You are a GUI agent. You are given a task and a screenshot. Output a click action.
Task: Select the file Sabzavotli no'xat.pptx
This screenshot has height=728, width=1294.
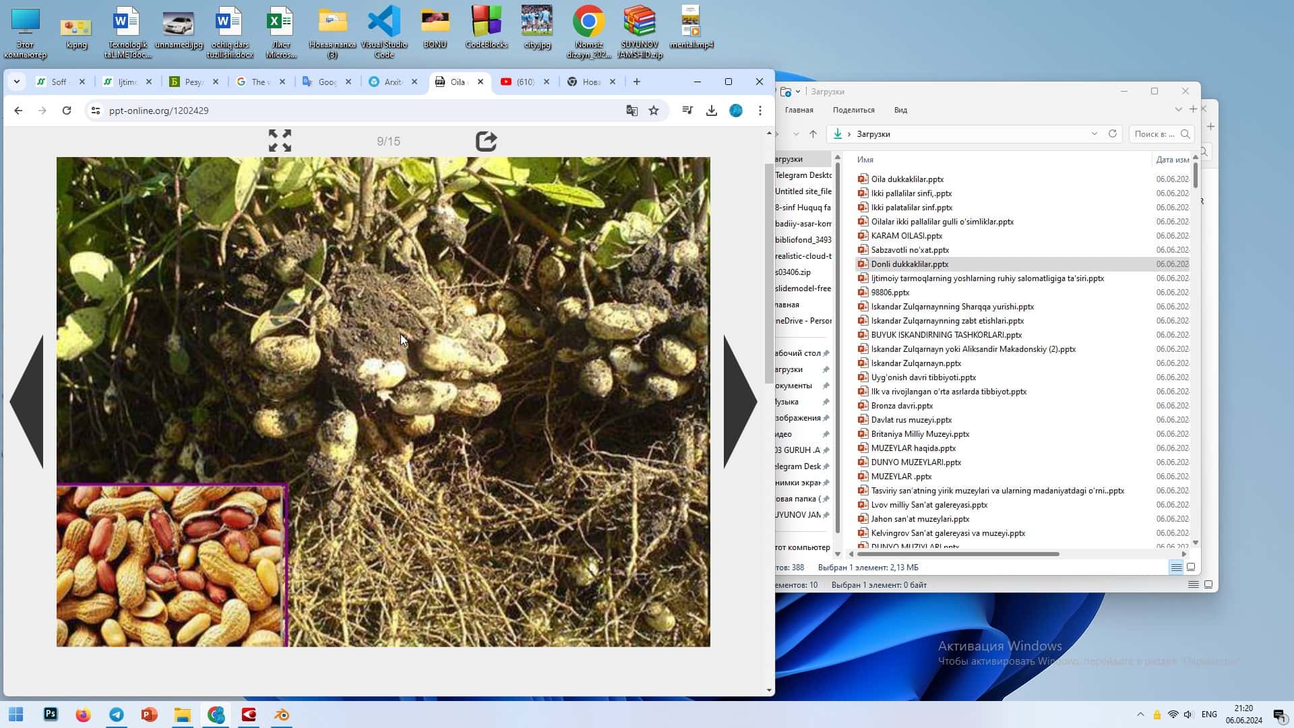coord(910,250)
